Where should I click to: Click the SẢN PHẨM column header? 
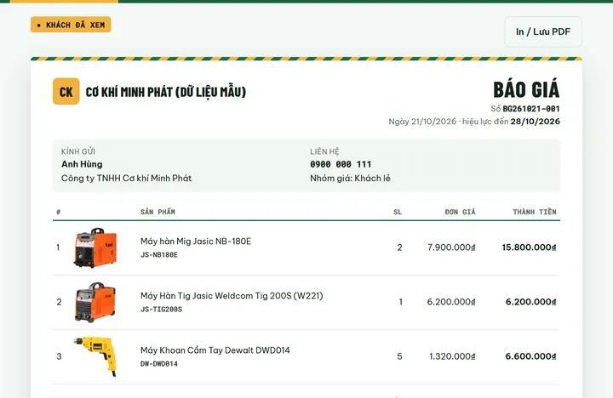pyautogui.click(x=158, y=212)
